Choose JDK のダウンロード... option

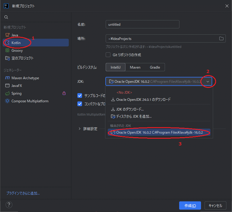coord(159,109)
